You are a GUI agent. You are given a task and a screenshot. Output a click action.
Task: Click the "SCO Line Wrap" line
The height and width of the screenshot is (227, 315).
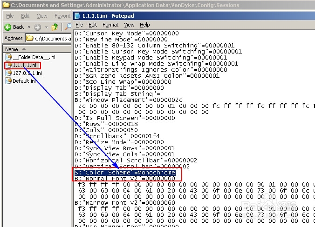(123, 81)
